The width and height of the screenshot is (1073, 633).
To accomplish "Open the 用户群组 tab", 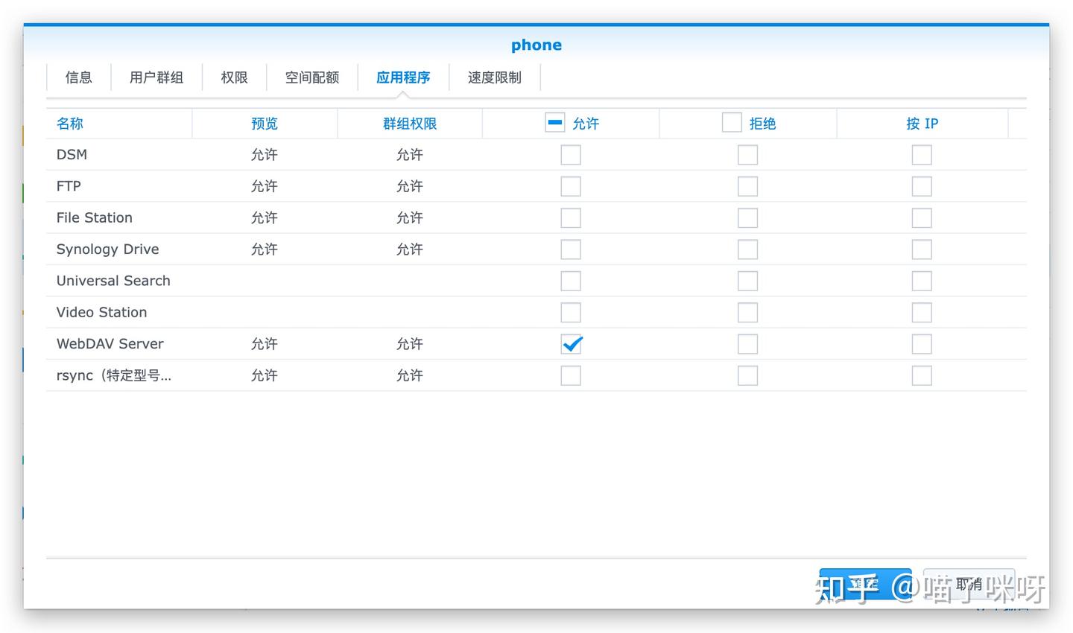I will pos(156,77).
